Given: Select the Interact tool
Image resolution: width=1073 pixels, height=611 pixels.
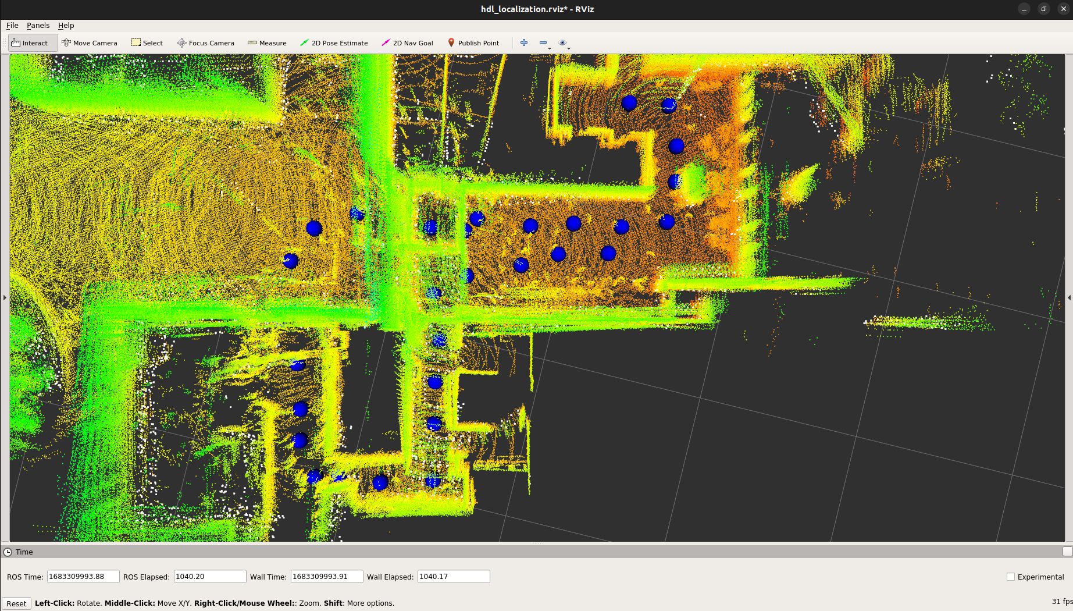Looking at the screenshot, I should (33, 43).
